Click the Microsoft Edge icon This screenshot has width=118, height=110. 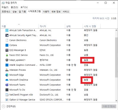pyautogui.click(x=7, y=75)
